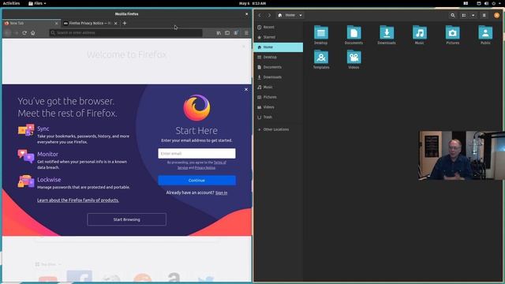Open the Files hamburger menu
The image size is (505, 284).
click(484, 15)
